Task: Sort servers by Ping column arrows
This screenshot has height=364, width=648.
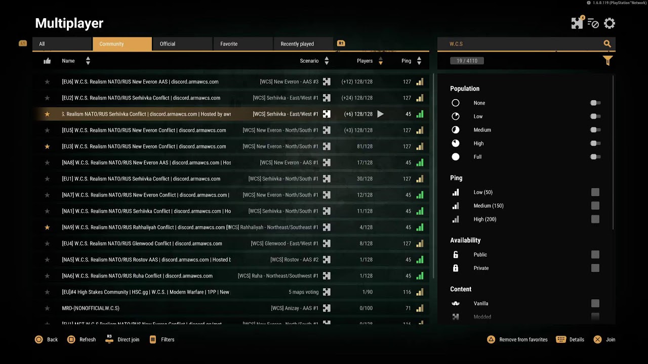Action: 419,61
